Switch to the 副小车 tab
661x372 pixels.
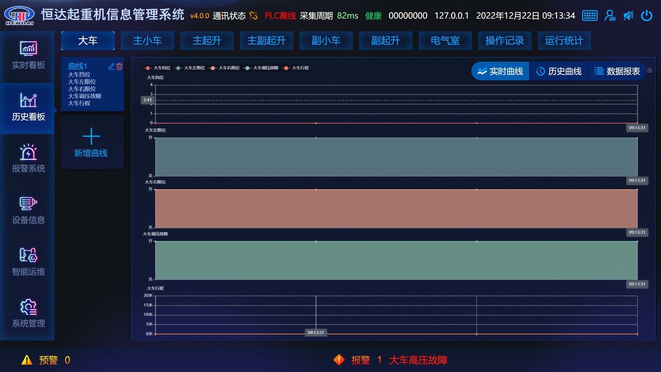[x=326, y=41]
